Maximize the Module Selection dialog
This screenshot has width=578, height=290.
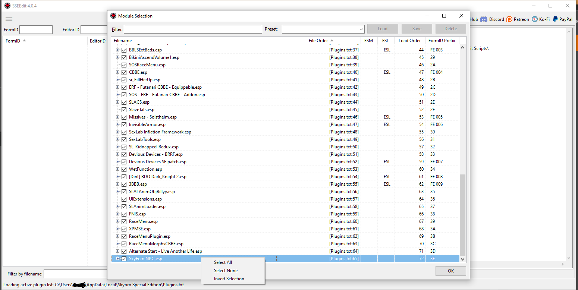444,16
